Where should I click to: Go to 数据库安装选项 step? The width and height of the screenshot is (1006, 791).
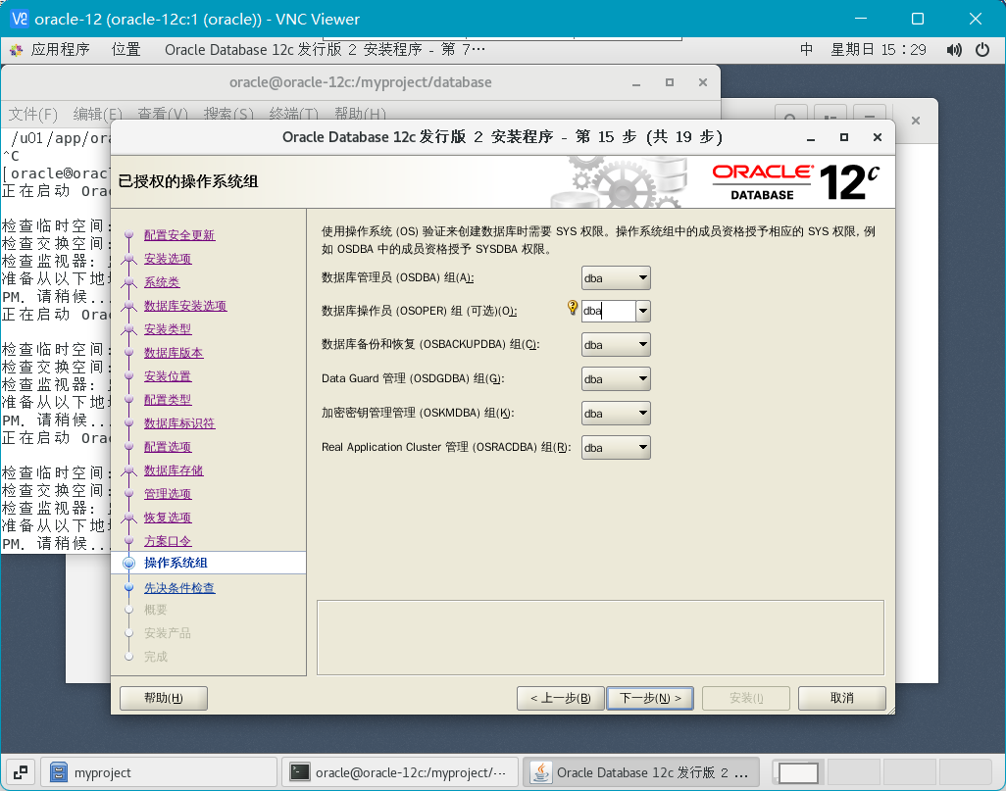tap(184, 306)
